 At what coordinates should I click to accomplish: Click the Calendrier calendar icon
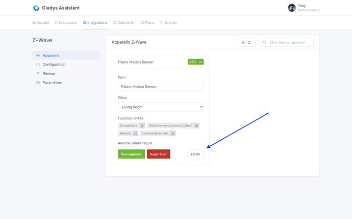coord(115,22)
